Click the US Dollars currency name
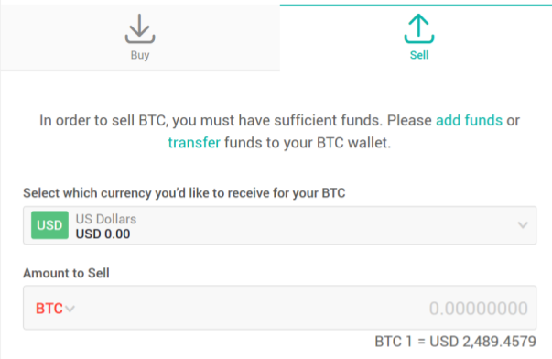552x359 pixels. point(106,219)
